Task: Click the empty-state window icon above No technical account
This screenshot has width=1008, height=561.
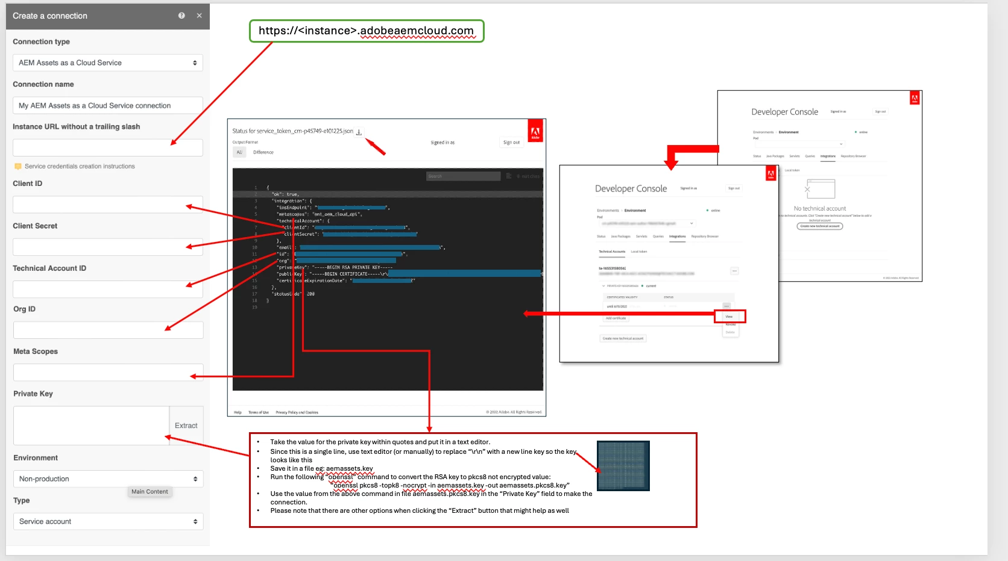Action: pos(820,189)
